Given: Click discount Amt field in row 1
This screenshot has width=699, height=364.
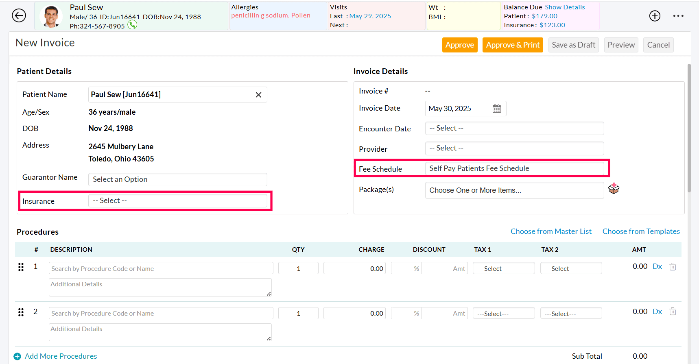Looking at the screenshot, I should click(x=444, y=268).
